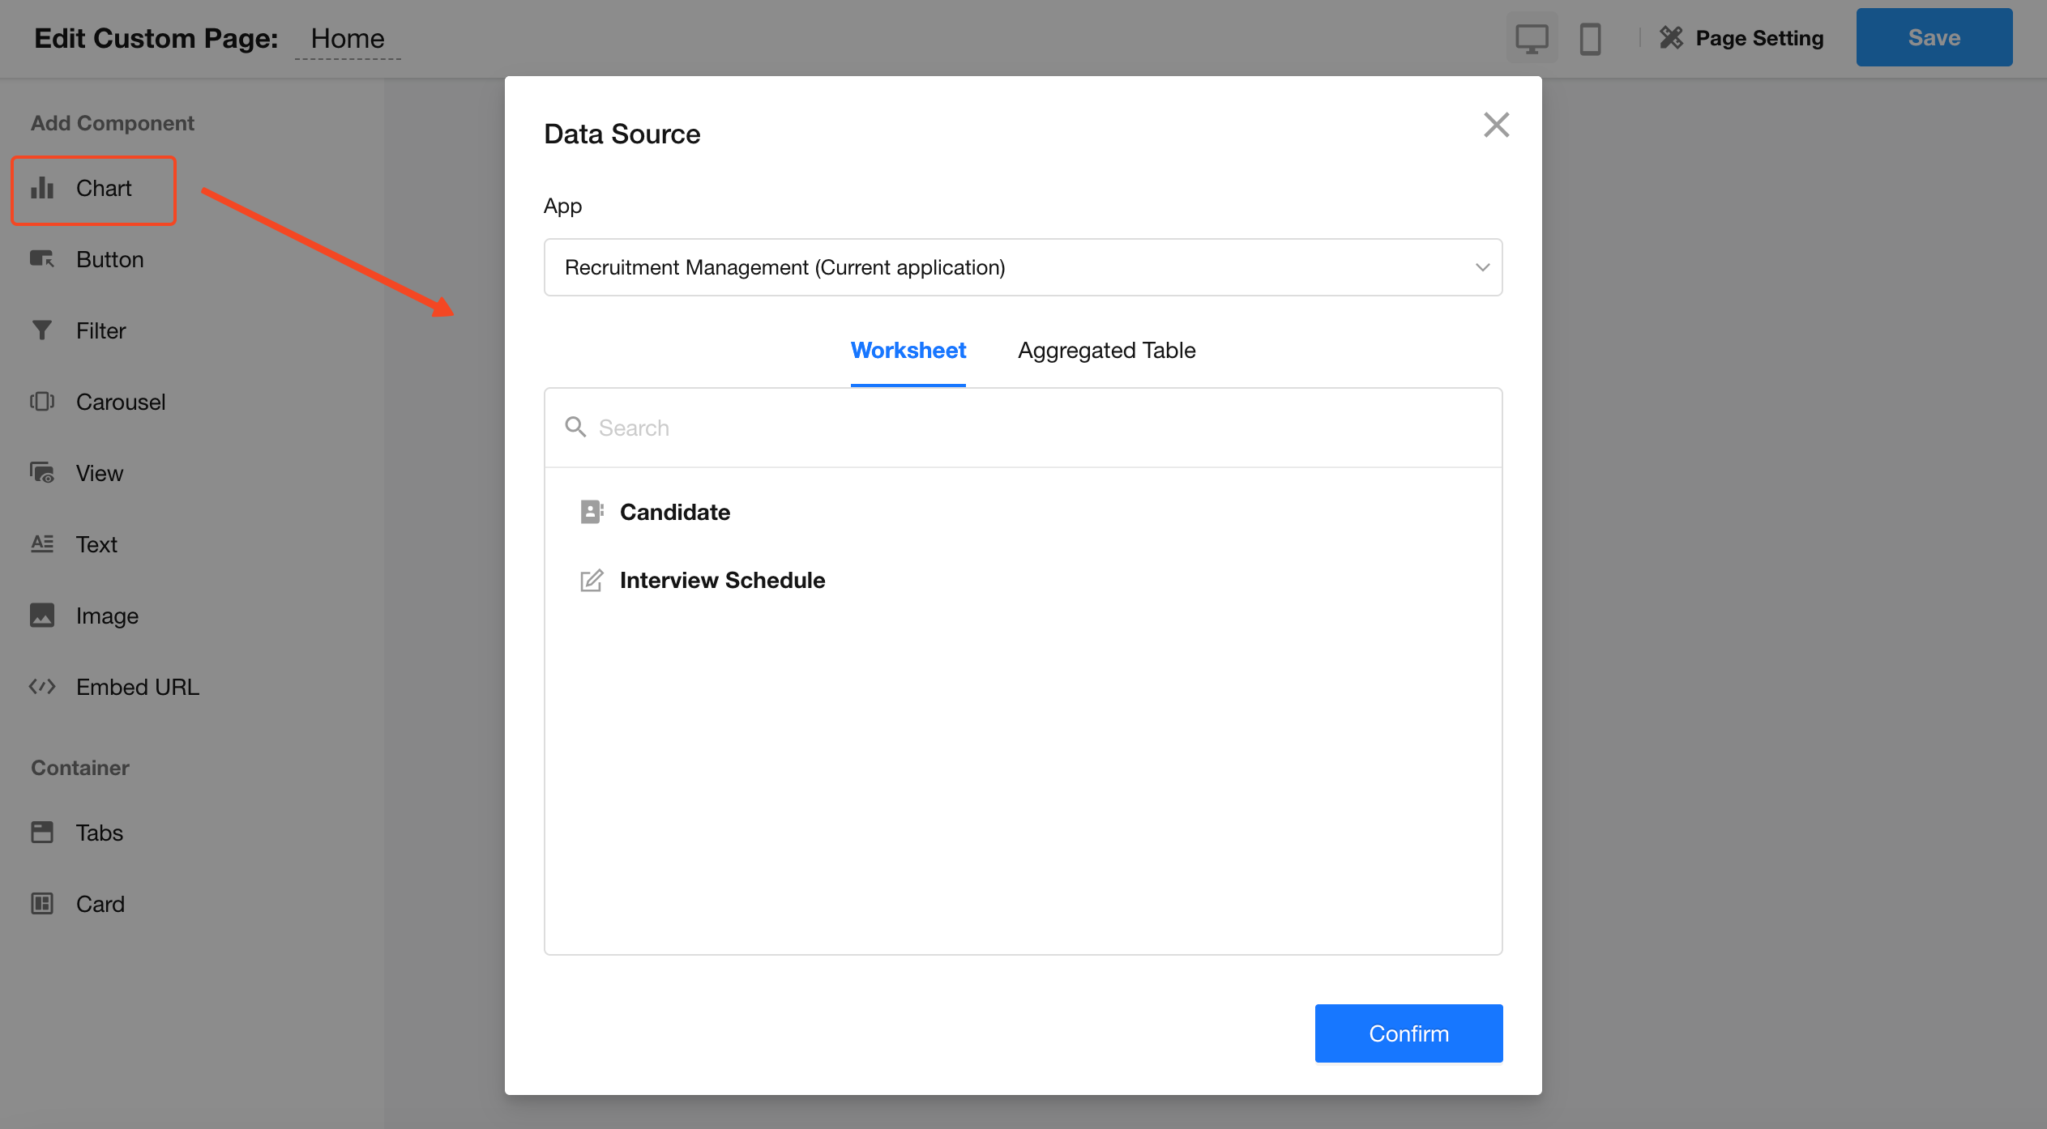
Task: Click the Text component icon
Action: click(x=42, y=544)
